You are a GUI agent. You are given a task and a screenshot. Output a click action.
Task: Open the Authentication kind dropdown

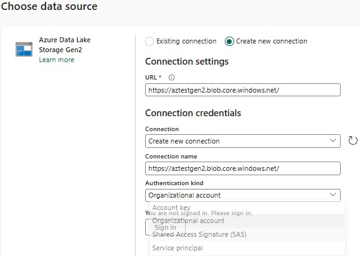[x=243, y=195]
